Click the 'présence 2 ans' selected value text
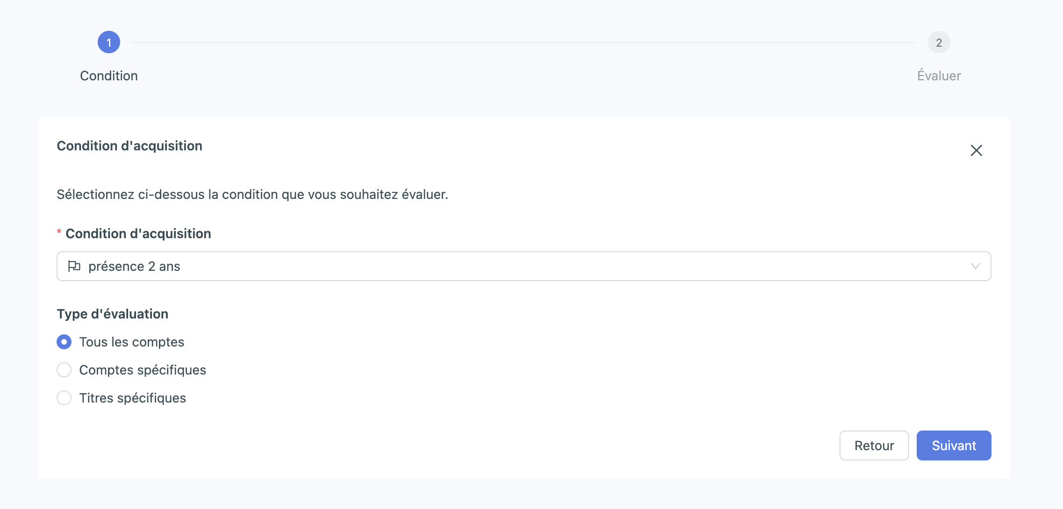The height and width of the screenshot is (509, 1063). 134,266
